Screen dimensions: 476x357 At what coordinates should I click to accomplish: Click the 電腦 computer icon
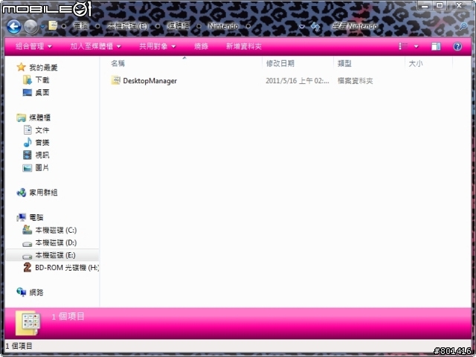21,217
